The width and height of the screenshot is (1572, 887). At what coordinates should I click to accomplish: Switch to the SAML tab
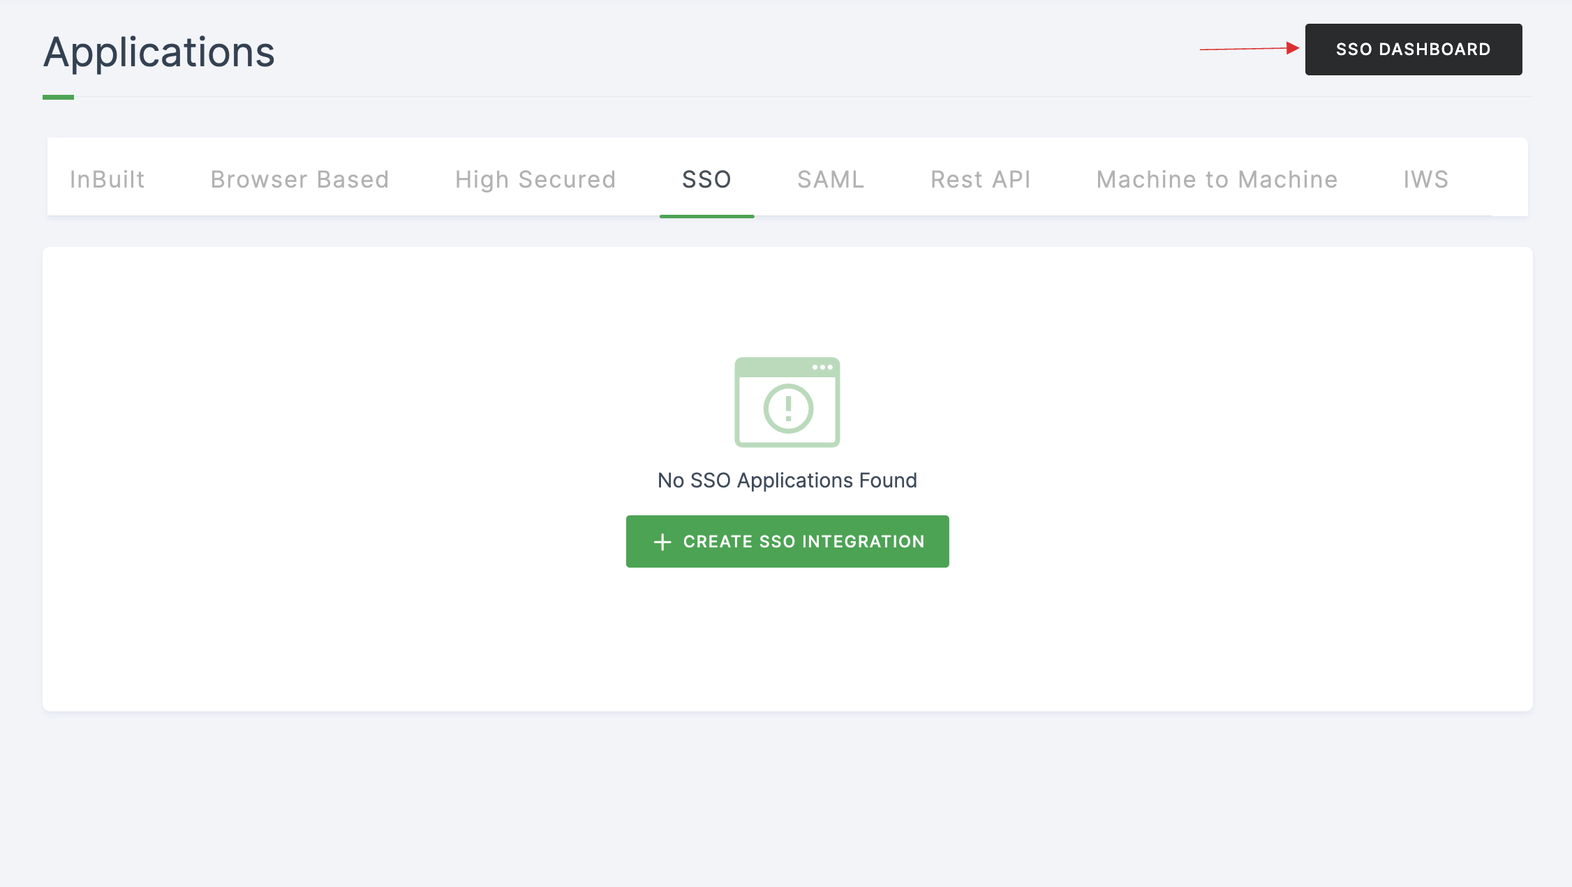point(831,179)
